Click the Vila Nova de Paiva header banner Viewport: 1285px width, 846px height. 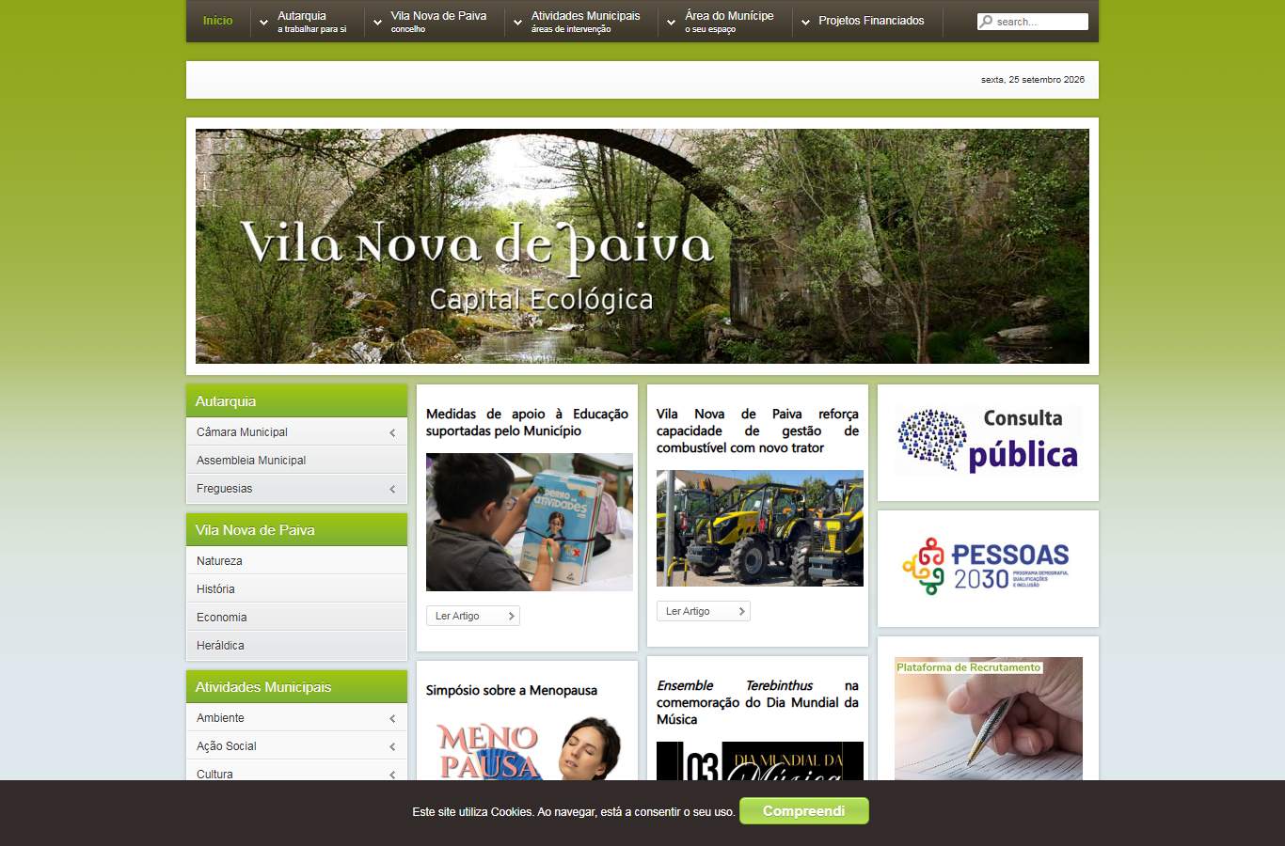click(x=642, y=246)
